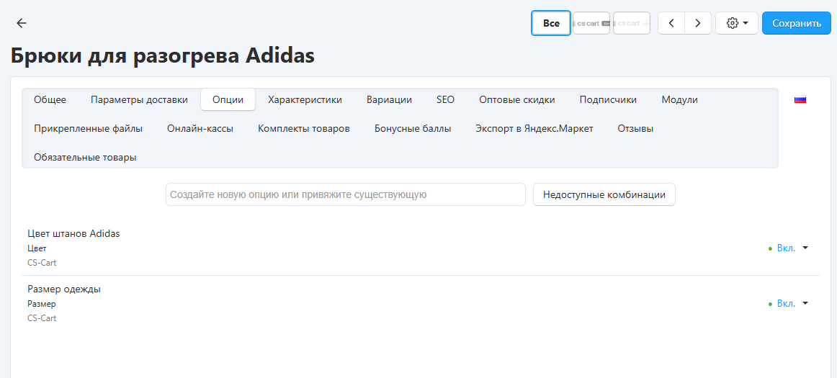Image resolution: width=837 pixels, height=378 pixels.
Task: Open Экспорт в Яндекс.Маркет tab
Action: point(534,128)
